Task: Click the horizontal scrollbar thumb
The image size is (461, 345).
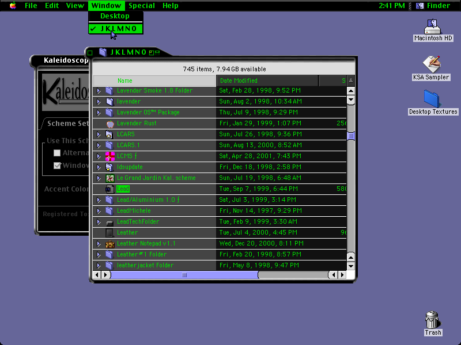Action: point(184,275)
